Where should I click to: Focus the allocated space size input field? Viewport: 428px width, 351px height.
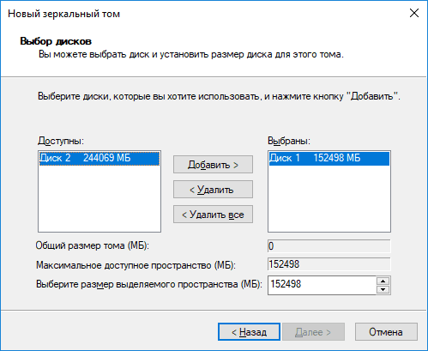(x=322, y=285)
